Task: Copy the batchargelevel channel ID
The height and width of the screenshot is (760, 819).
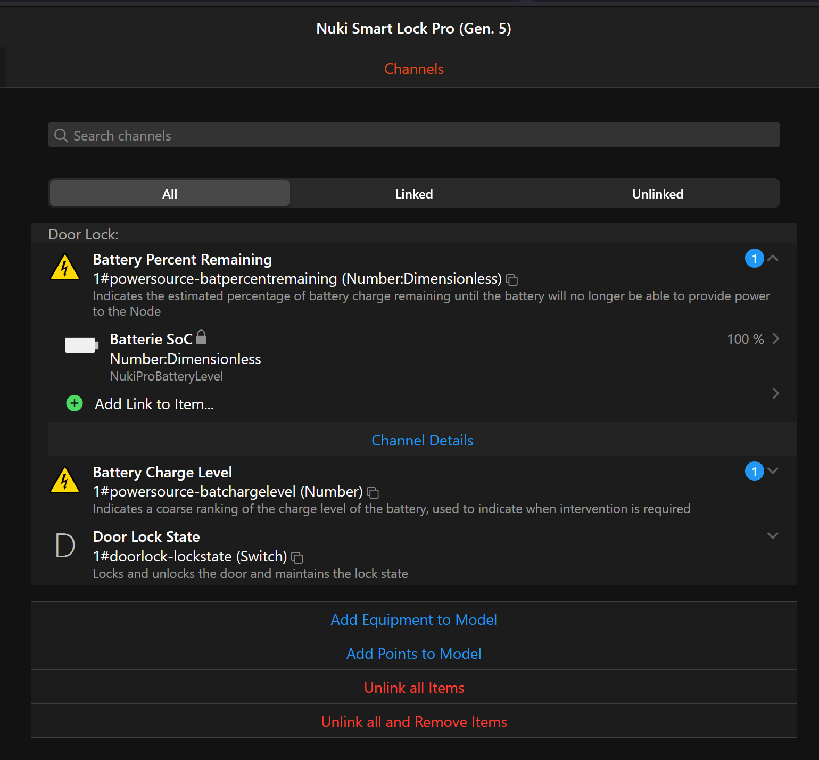Action: 373,493
